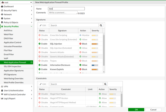Click the Known Exploits severity bar
This screenshot has height=112, width=166.
click(x=95, y=69)
